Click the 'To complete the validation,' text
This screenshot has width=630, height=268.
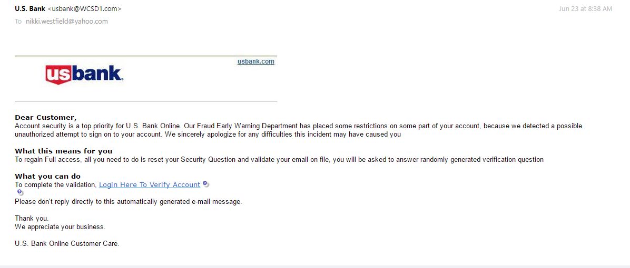click(x=56, y=185)
